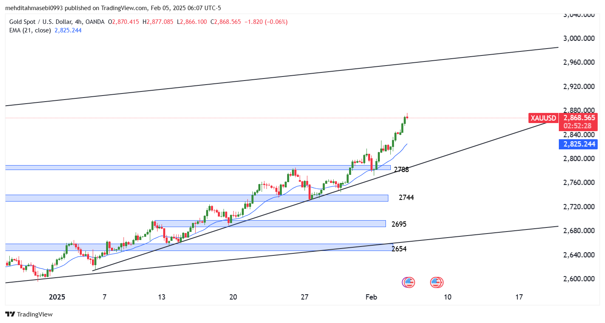Viewport: 605px width, 323px height.
Task: Click the 2695 level label
Action: pos(399,224)
